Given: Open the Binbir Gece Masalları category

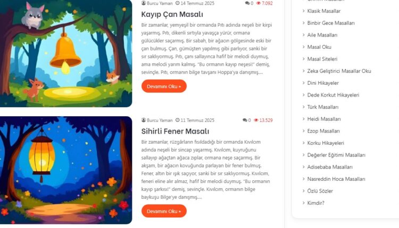Looking at the screenshot, I should pos(331,23).
